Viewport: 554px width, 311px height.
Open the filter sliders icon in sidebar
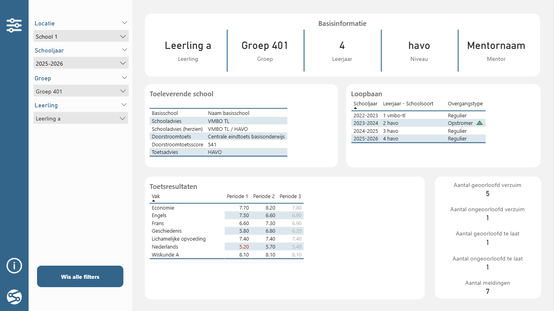(14, 25)
